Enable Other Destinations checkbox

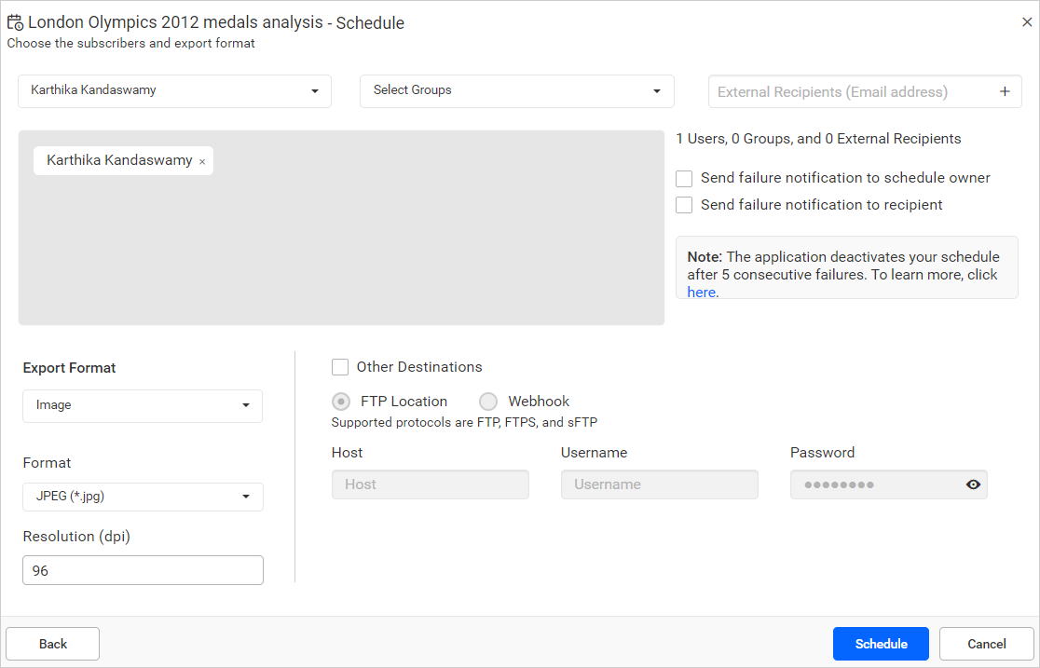pyautogui.click(x=340, y=367)
